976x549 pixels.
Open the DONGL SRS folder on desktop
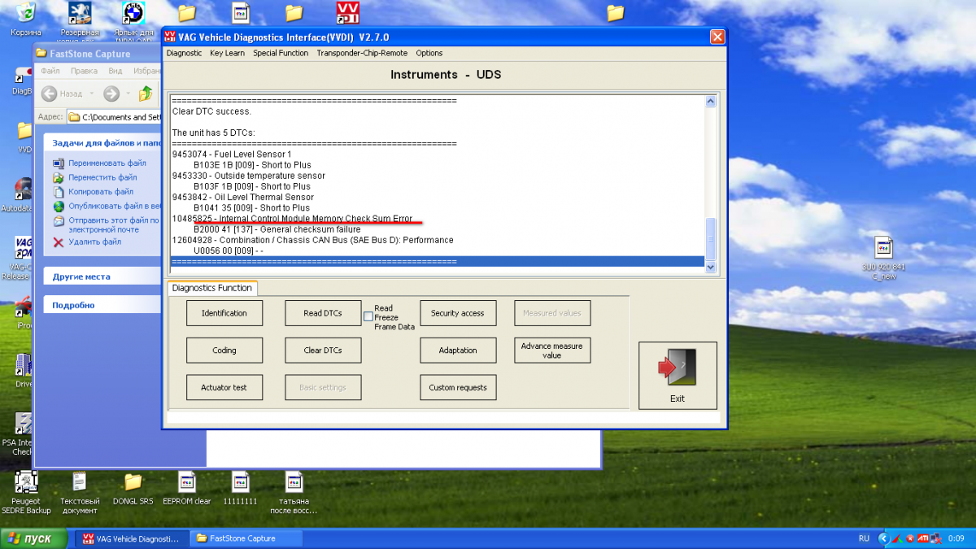tap(133, 488)
